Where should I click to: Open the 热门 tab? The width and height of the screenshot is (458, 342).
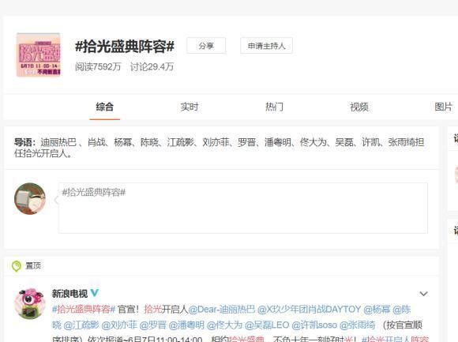click(x=274, y=107)
